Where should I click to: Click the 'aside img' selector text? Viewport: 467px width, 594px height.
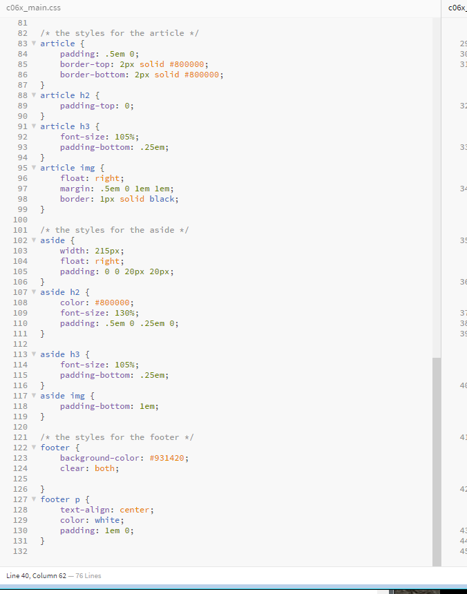click(62, 396)
